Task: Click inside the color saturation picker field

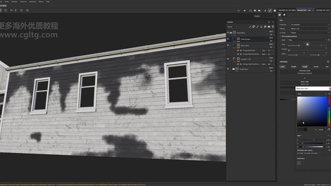Action: [312, 112]
